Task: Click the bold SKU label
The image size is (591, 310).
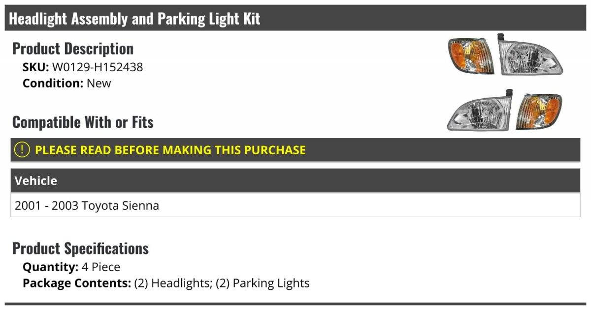Action: pyautogui.click(x=35, y=67)
